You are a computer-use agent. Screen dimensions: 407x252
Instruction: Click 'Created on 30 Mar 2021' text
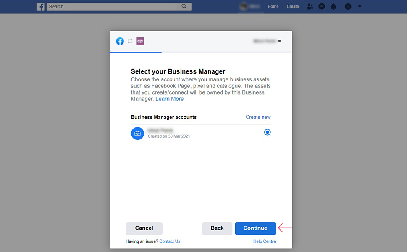[x=169, y=136]
